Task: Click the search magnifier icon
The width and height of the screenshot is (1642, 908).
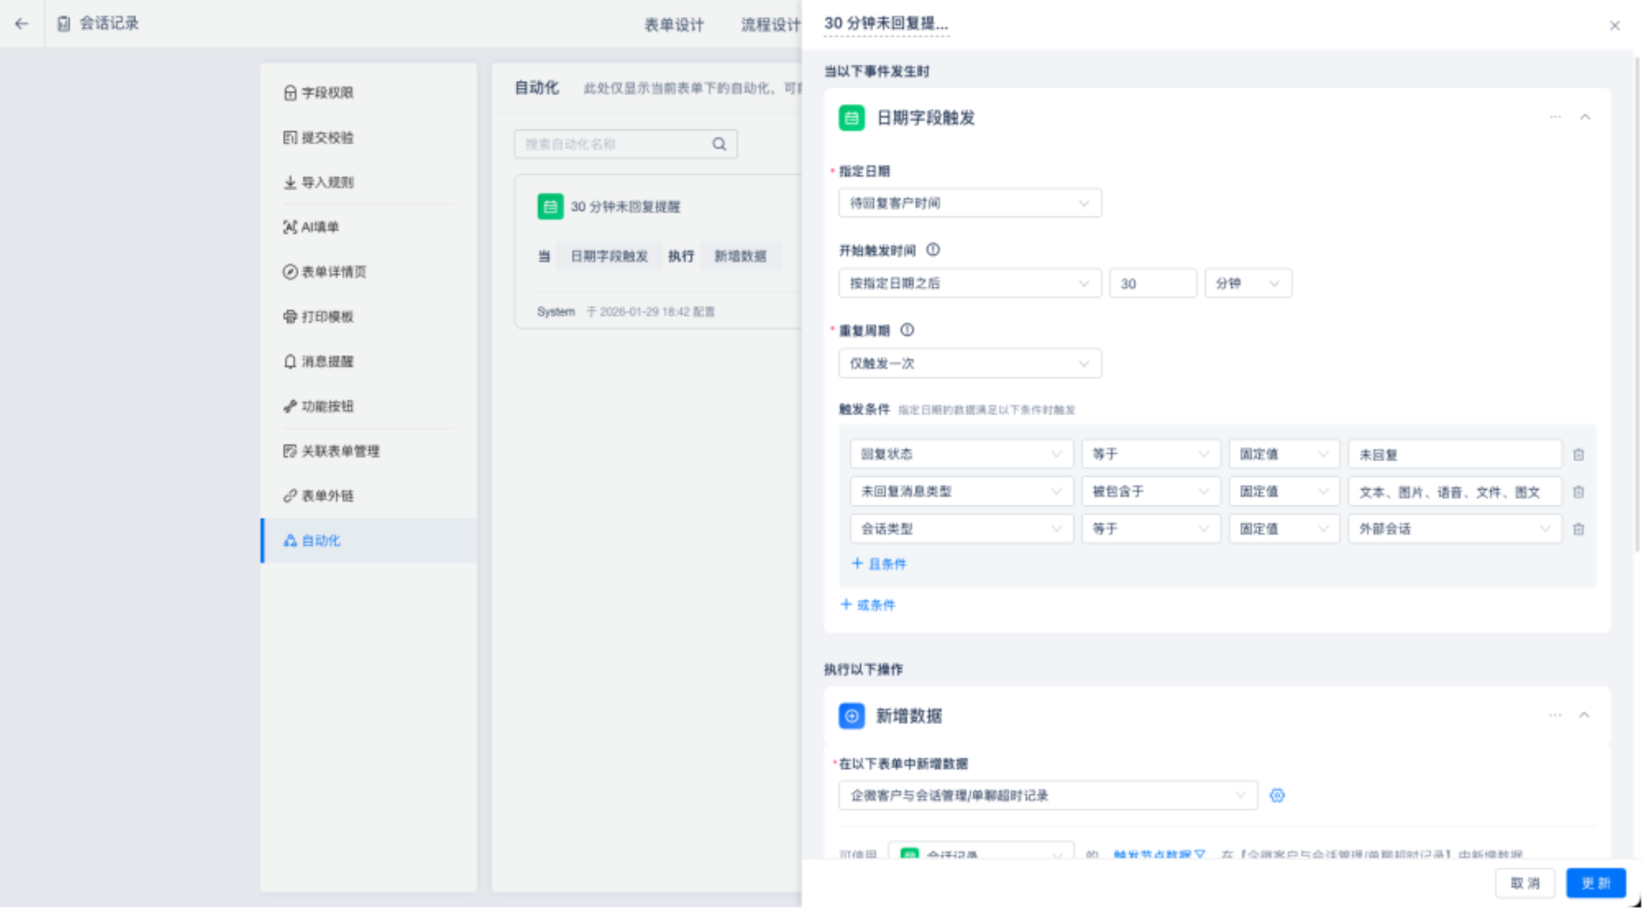Action: coord(719,144)
